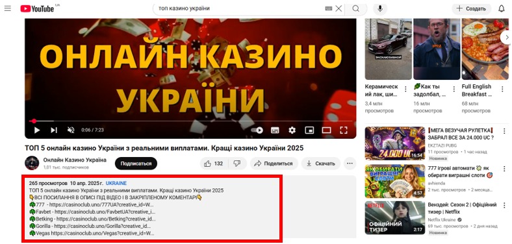Screen dimensions: 512x244
Task: Open the Керамический лак short thumbnail
Action: [389, 49]
